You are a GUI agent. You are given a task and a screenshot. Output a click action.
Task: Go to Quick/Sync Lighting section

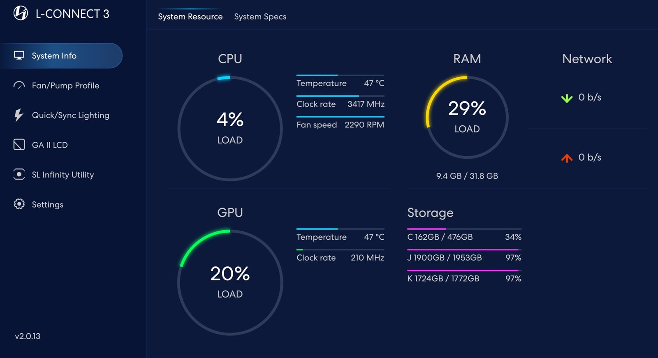coord(70,115)
